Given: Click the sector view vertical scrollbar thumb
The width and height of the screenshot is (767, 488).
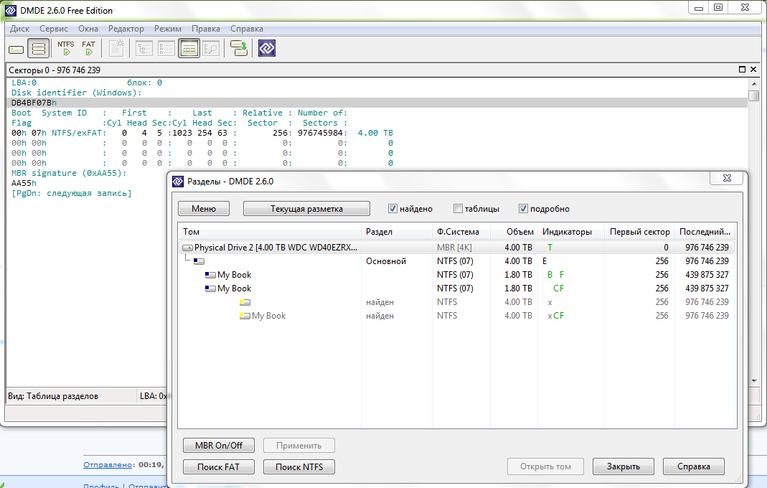Looking at the screenshot, I should click(x=753, y=96).
